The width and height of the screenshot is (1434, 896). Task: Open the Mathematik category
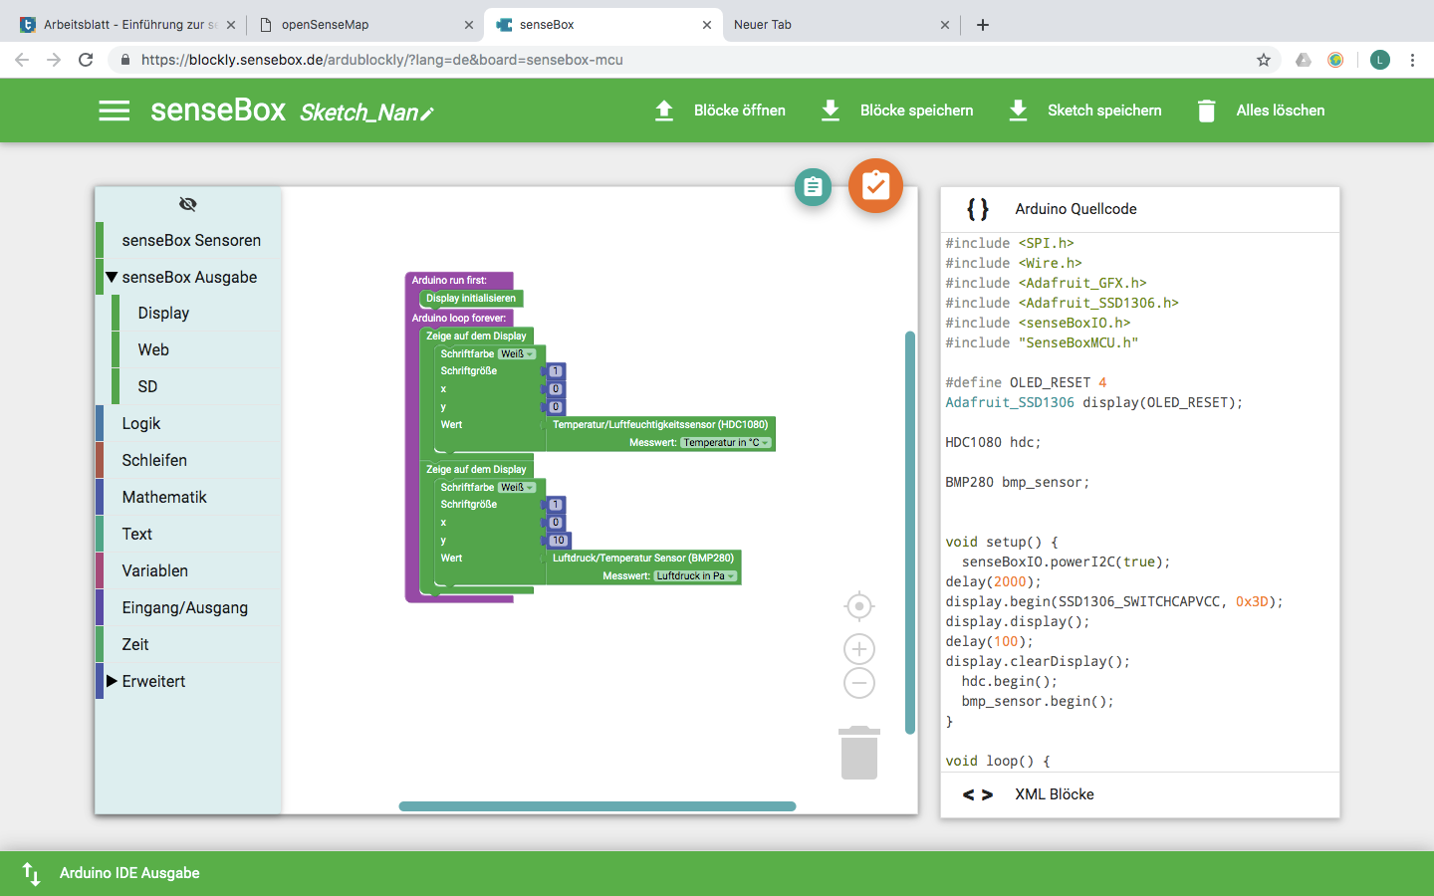(x=189, y=497)
